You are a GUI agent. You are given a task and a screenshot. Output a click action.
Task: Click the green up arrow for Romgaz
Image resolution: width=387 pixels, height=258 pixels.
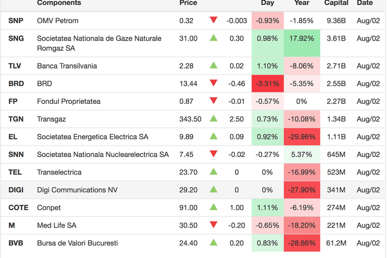coord(213,38)
